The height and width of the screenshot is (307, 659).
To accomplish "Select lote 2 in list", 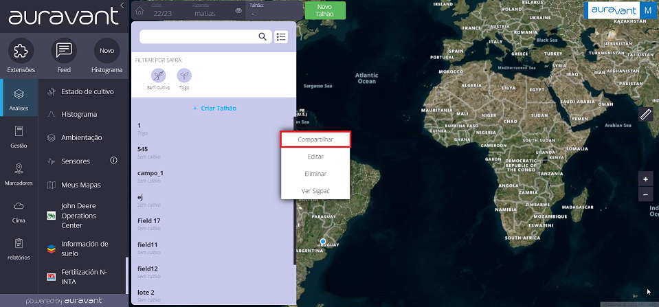I will [214, 295].
